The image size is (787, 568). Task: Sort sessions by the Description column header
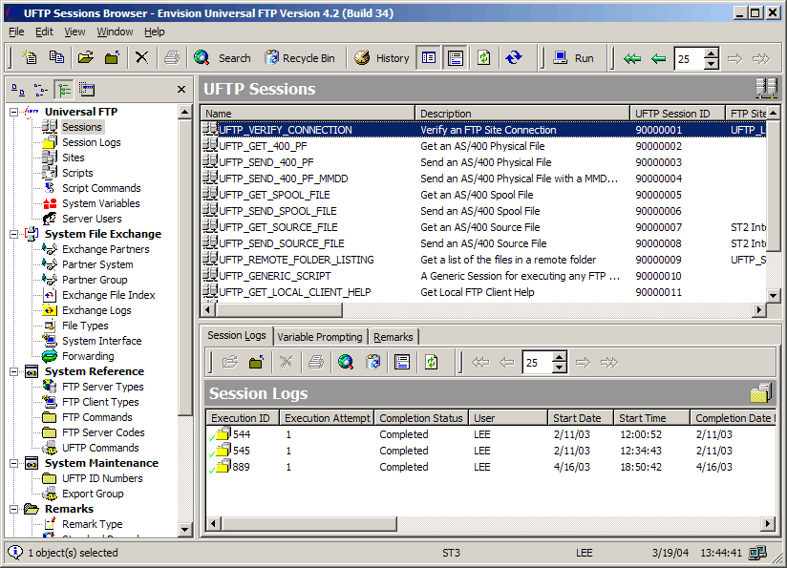(x=522, y=114)
